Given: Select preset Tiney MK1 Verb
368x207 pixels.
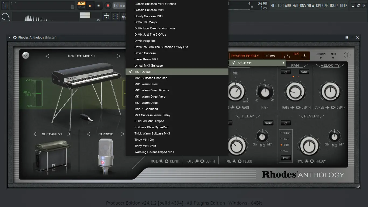Looking at the screenshot, I should pos(177,146).
